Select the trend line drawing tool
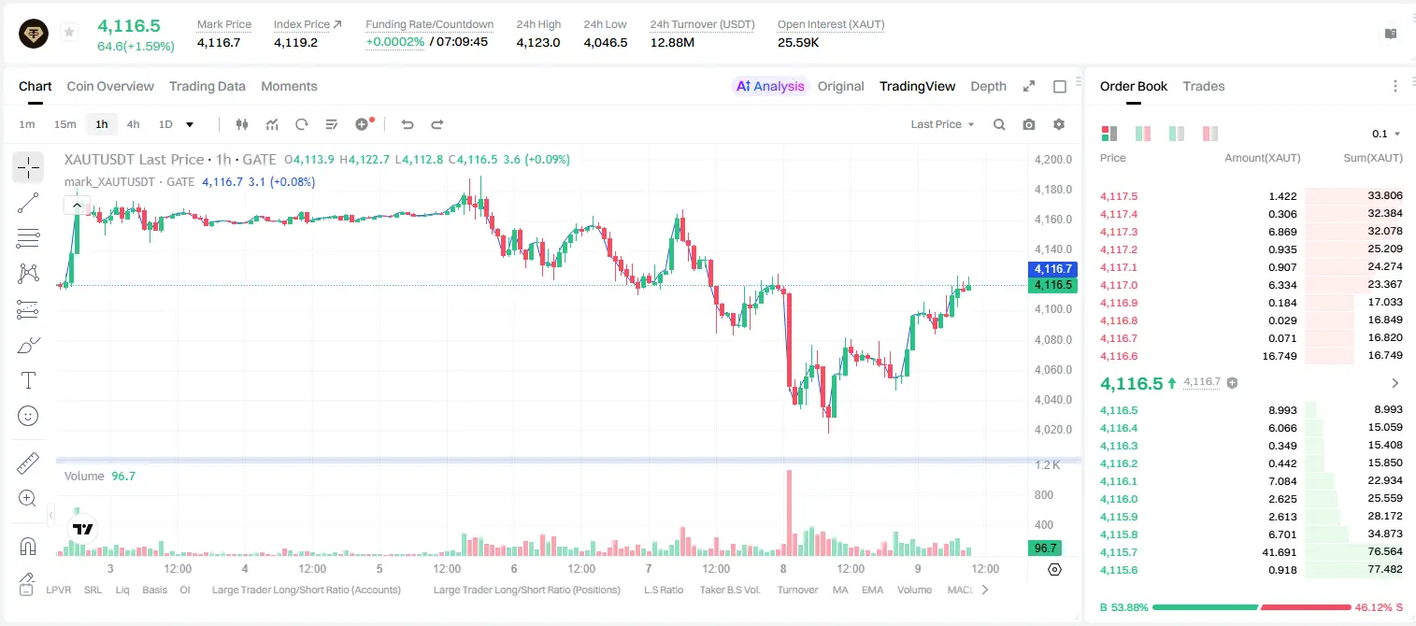This screenshot has width=1416, height=626. (28, 203)
